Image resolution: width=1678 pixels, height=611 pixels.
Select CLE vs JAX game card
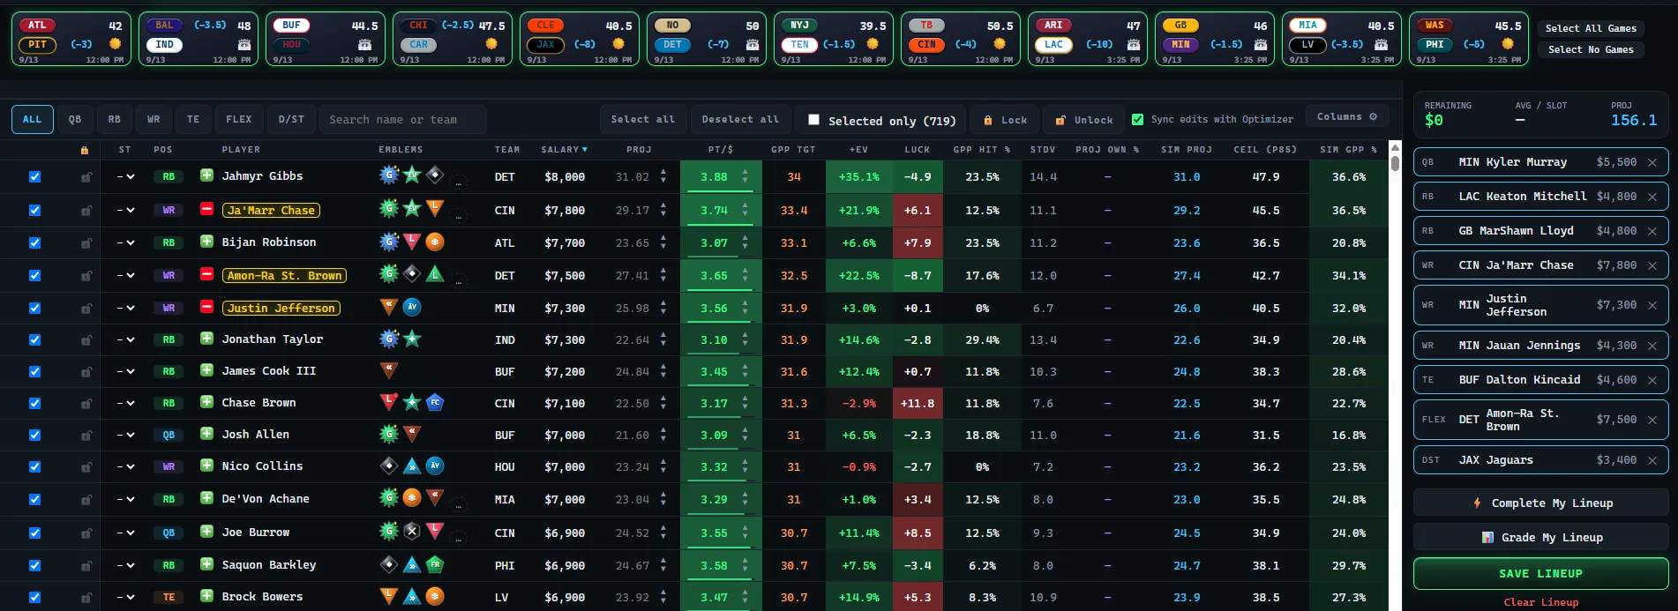click(x=579, y=39)
